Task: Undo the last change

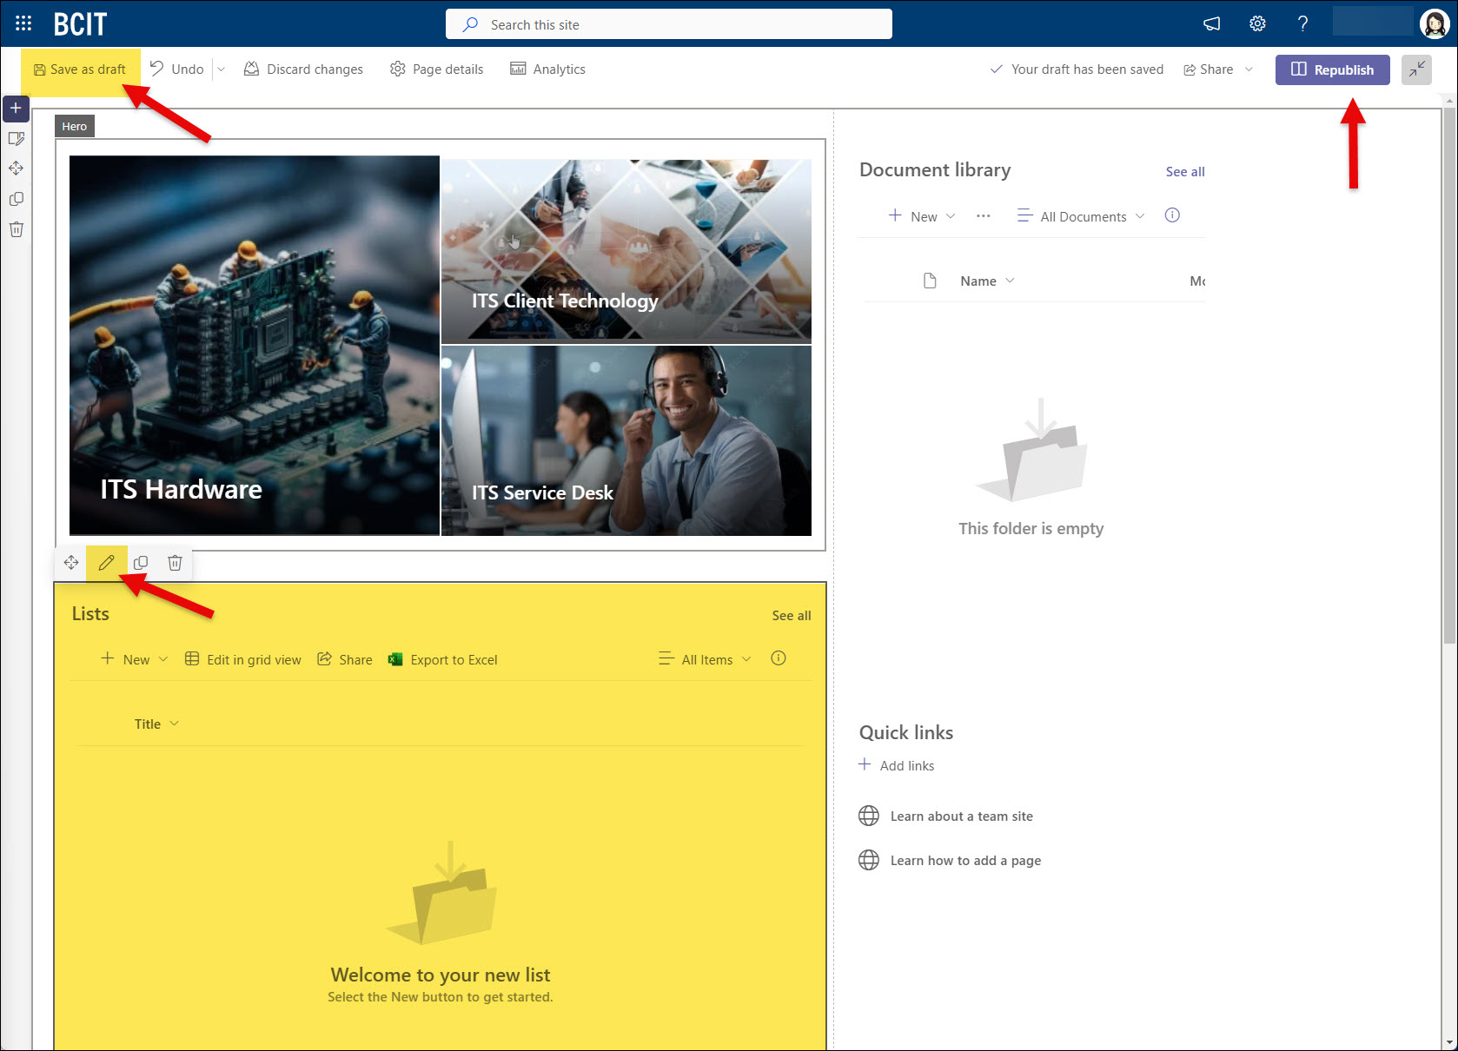Action: pos(176,69)
